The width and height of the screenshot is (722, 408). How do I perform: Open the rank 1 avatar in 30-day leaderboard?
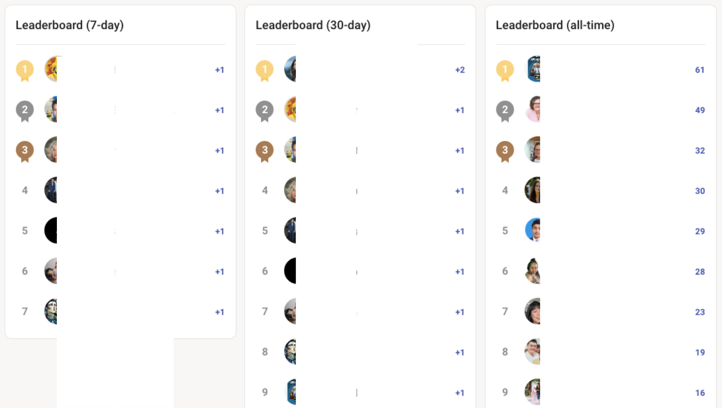pos(290,69)
